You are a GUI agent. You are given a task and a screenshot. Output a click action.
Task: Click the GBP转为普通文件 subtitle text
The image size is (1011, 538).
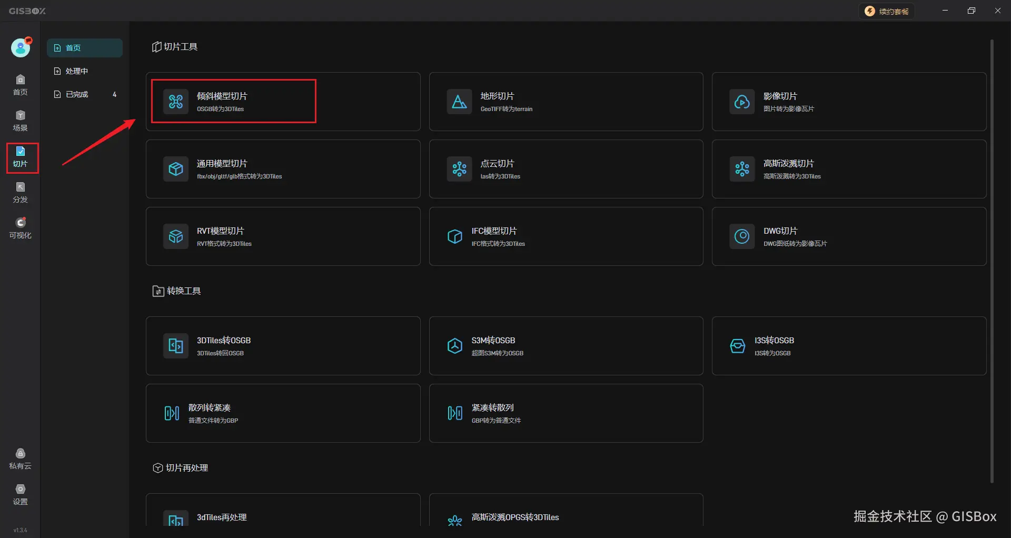point(497,421)
